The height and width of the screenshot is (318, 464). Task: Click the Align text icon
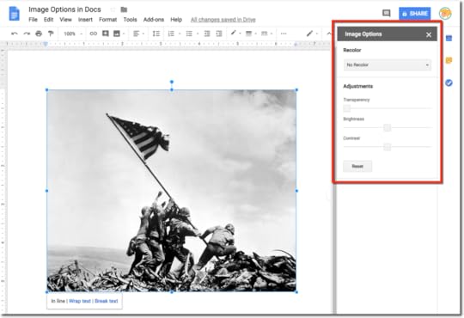click(136, 34)
